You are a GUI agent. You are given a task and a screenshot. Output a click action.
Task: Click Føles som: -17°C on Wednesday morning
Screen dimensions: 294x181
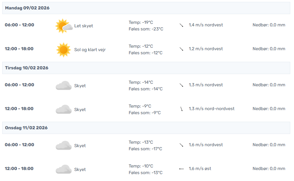pyautogui.click(x=145, y=149)
